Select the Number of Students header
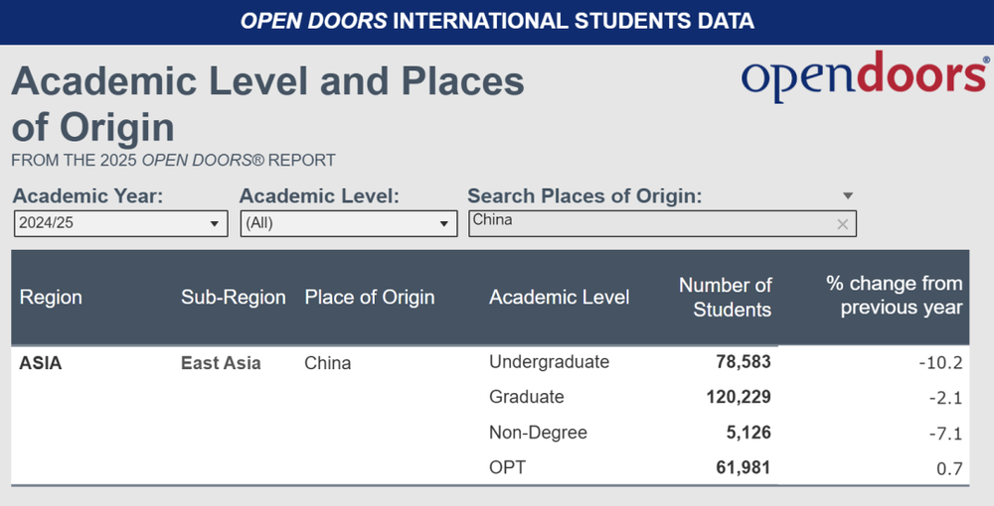The width and height of the screenshot is (994, 506). click(726, 298)
